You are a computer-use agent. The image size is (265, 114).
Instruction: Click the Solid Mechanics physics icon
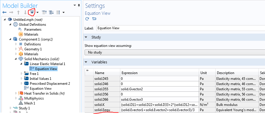[x=21, y=59]
